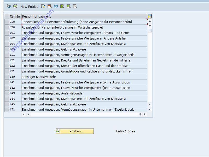Select row 139 Sonstiger Kapitalverkehr
This screenshot has height=157, width=209.
7,77
